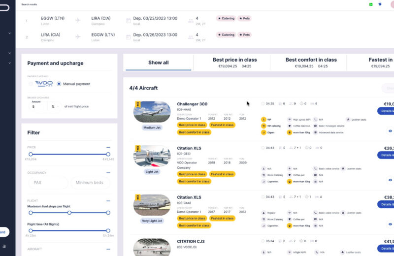Click the Cigarettes icon for Citation XLS OE-GAA
This screenshot has width=394, height=256.
(263, 225)
